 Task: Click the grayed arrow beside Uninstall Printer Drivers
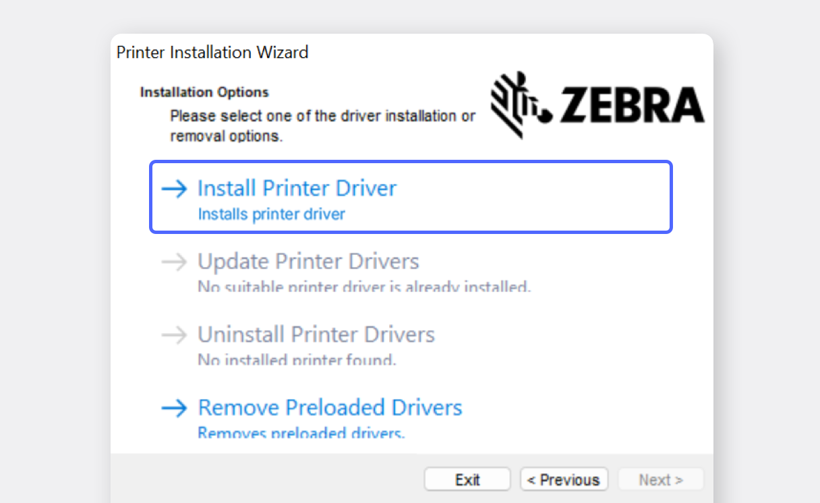(174, 334)
